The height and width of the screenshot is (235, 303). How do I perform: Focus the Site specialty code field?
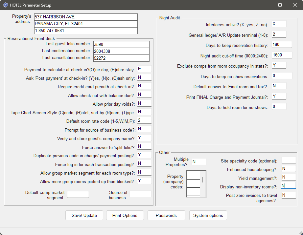click(x=289, y=160)
